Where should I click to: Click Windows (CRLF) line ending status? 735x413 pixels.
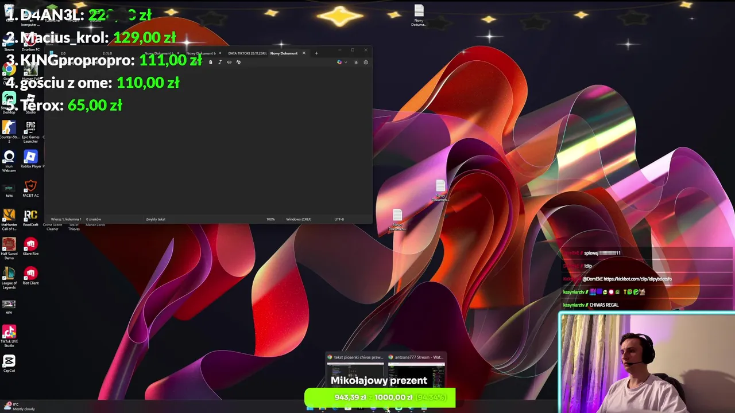pos(299,219)
